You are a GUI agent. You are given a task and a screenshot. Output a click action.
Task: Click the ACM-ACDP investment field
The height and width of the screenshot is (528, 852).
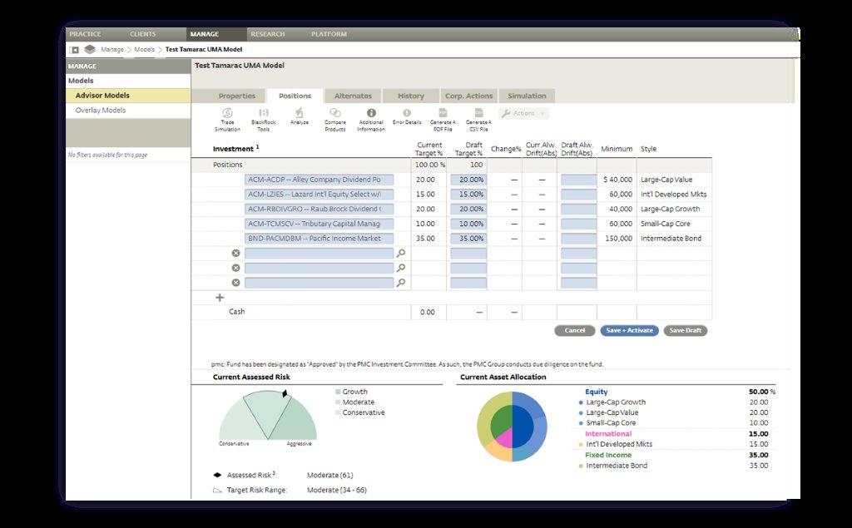pyautogui.click(x=319, y=180)
